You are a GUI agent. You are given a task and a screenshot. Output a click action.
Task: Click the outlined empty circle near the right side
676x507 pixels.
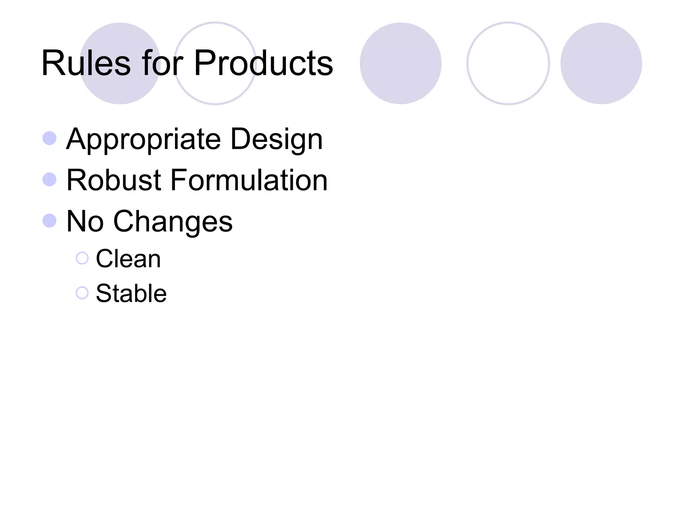508,63
